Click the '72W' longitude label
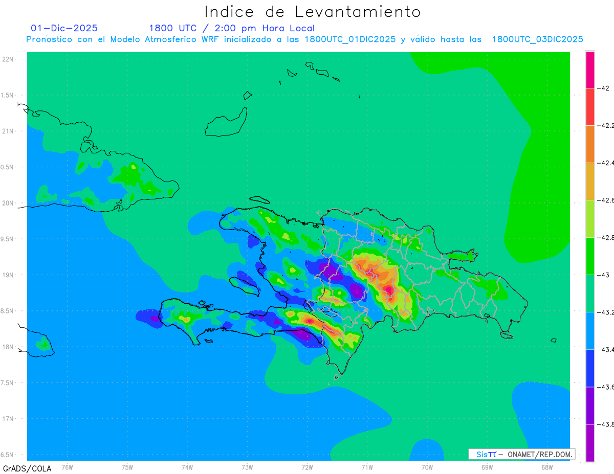 pyautogui.click(x=307, y=467)
